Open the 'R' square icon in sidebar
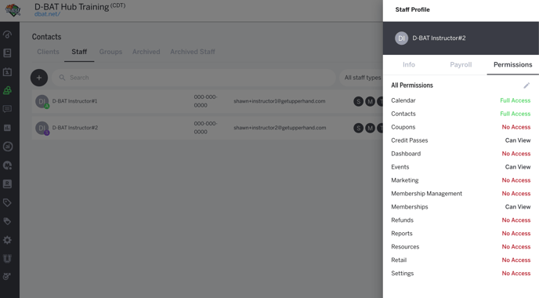Viewport: 539px width, 298px height. pos(7,184)
